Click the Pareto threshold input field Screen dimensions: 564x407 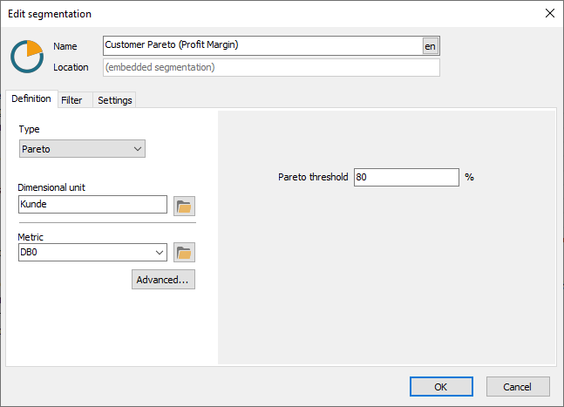tap(406, 177)
